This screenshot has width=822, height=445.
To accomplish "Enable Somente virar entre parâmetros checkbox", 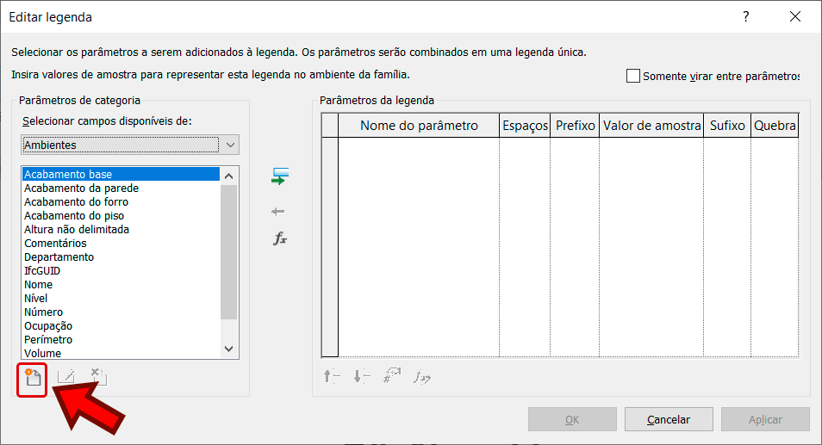I will point(633,76).
